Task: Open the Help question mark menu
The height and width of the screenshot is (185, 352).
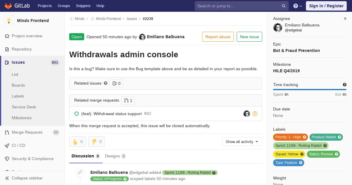Action: [x=298, y=6]
